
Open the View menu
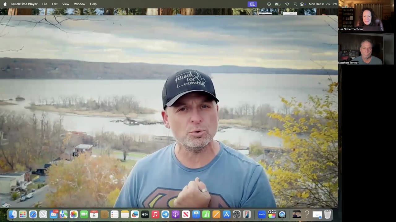tap(66, 4)
